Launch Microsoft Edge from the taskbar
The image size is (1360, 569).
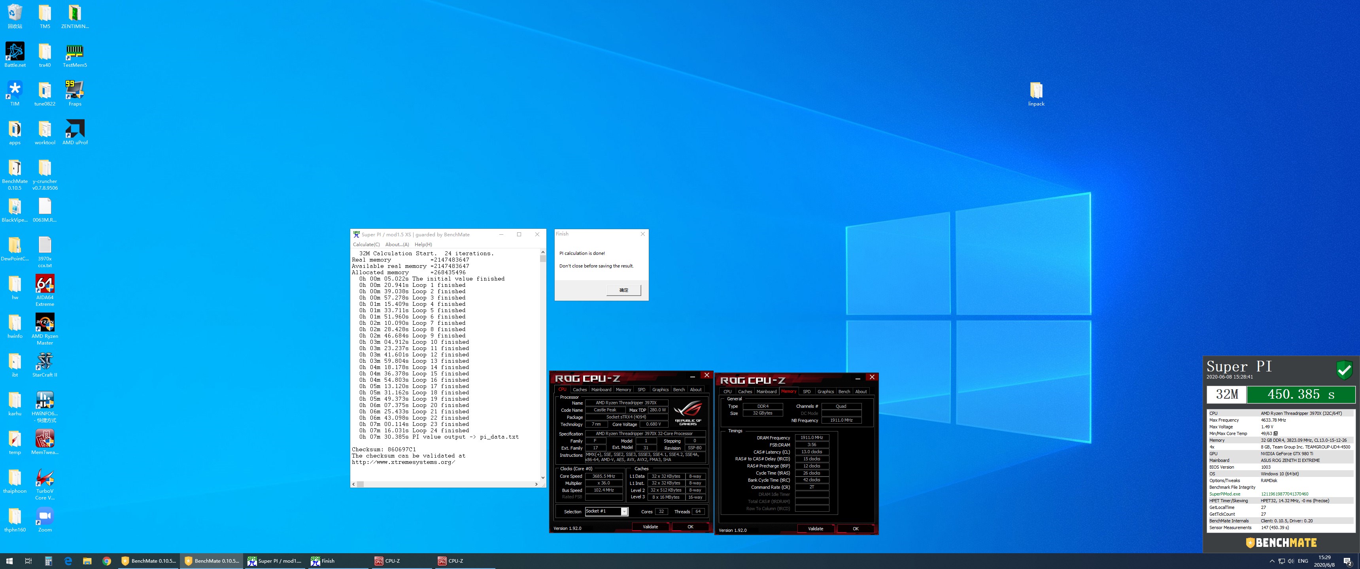[68, 561]
